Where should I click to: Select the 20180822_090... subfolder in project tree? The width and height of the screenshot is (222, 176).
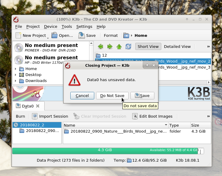tap(39, 131)
